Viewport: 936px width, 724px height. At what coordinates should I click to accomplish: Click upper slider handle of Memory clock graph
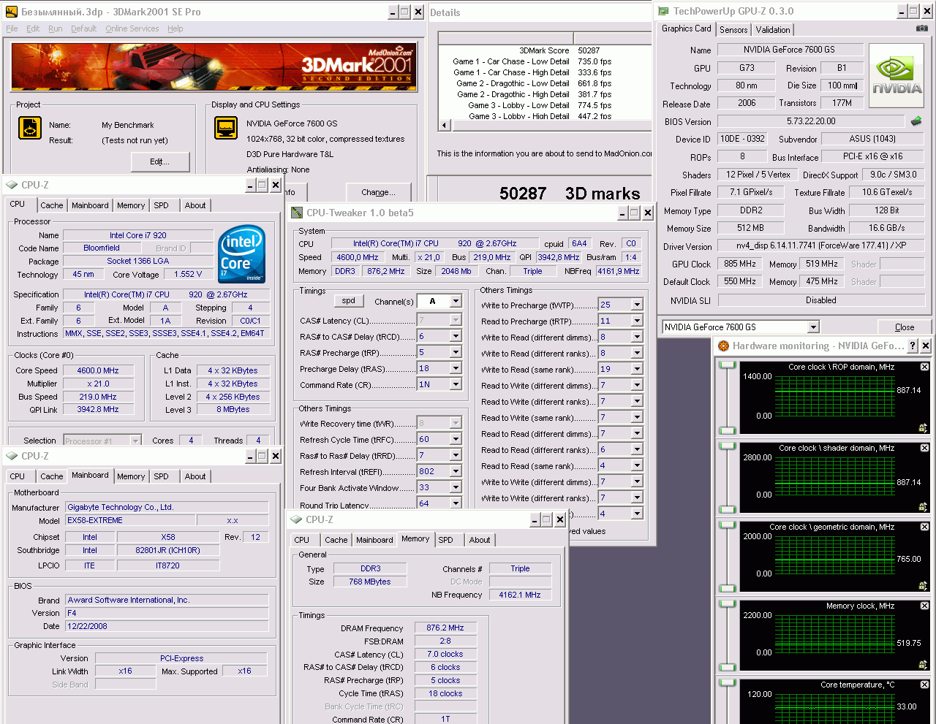pos(727,604)
